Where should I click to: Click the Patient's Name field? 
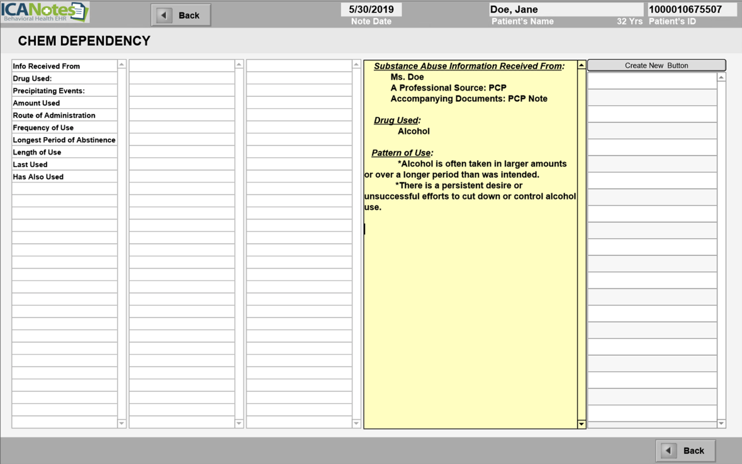tap(565, 9)
